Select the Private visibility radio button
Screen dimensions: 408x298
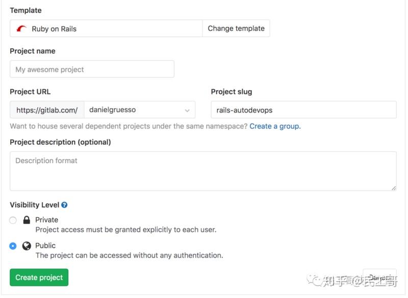click(x=13, y=220)
